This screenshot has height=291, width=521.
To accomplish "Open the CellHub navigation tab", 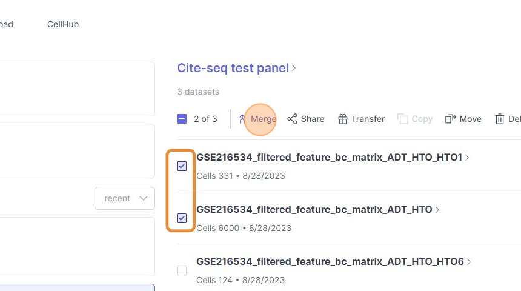I will (63, 25).
